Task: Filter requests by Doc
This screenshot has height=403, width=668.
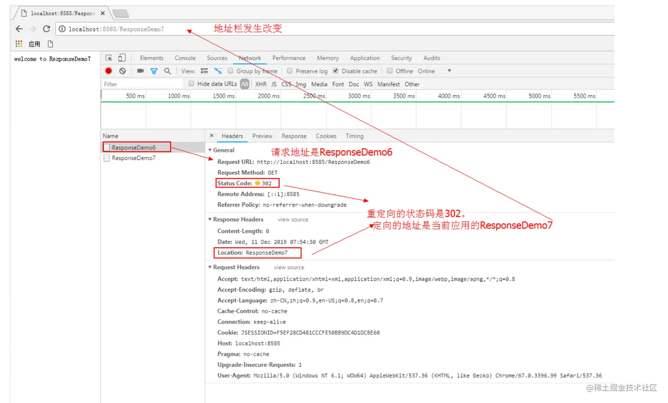Action: [354, 84]
